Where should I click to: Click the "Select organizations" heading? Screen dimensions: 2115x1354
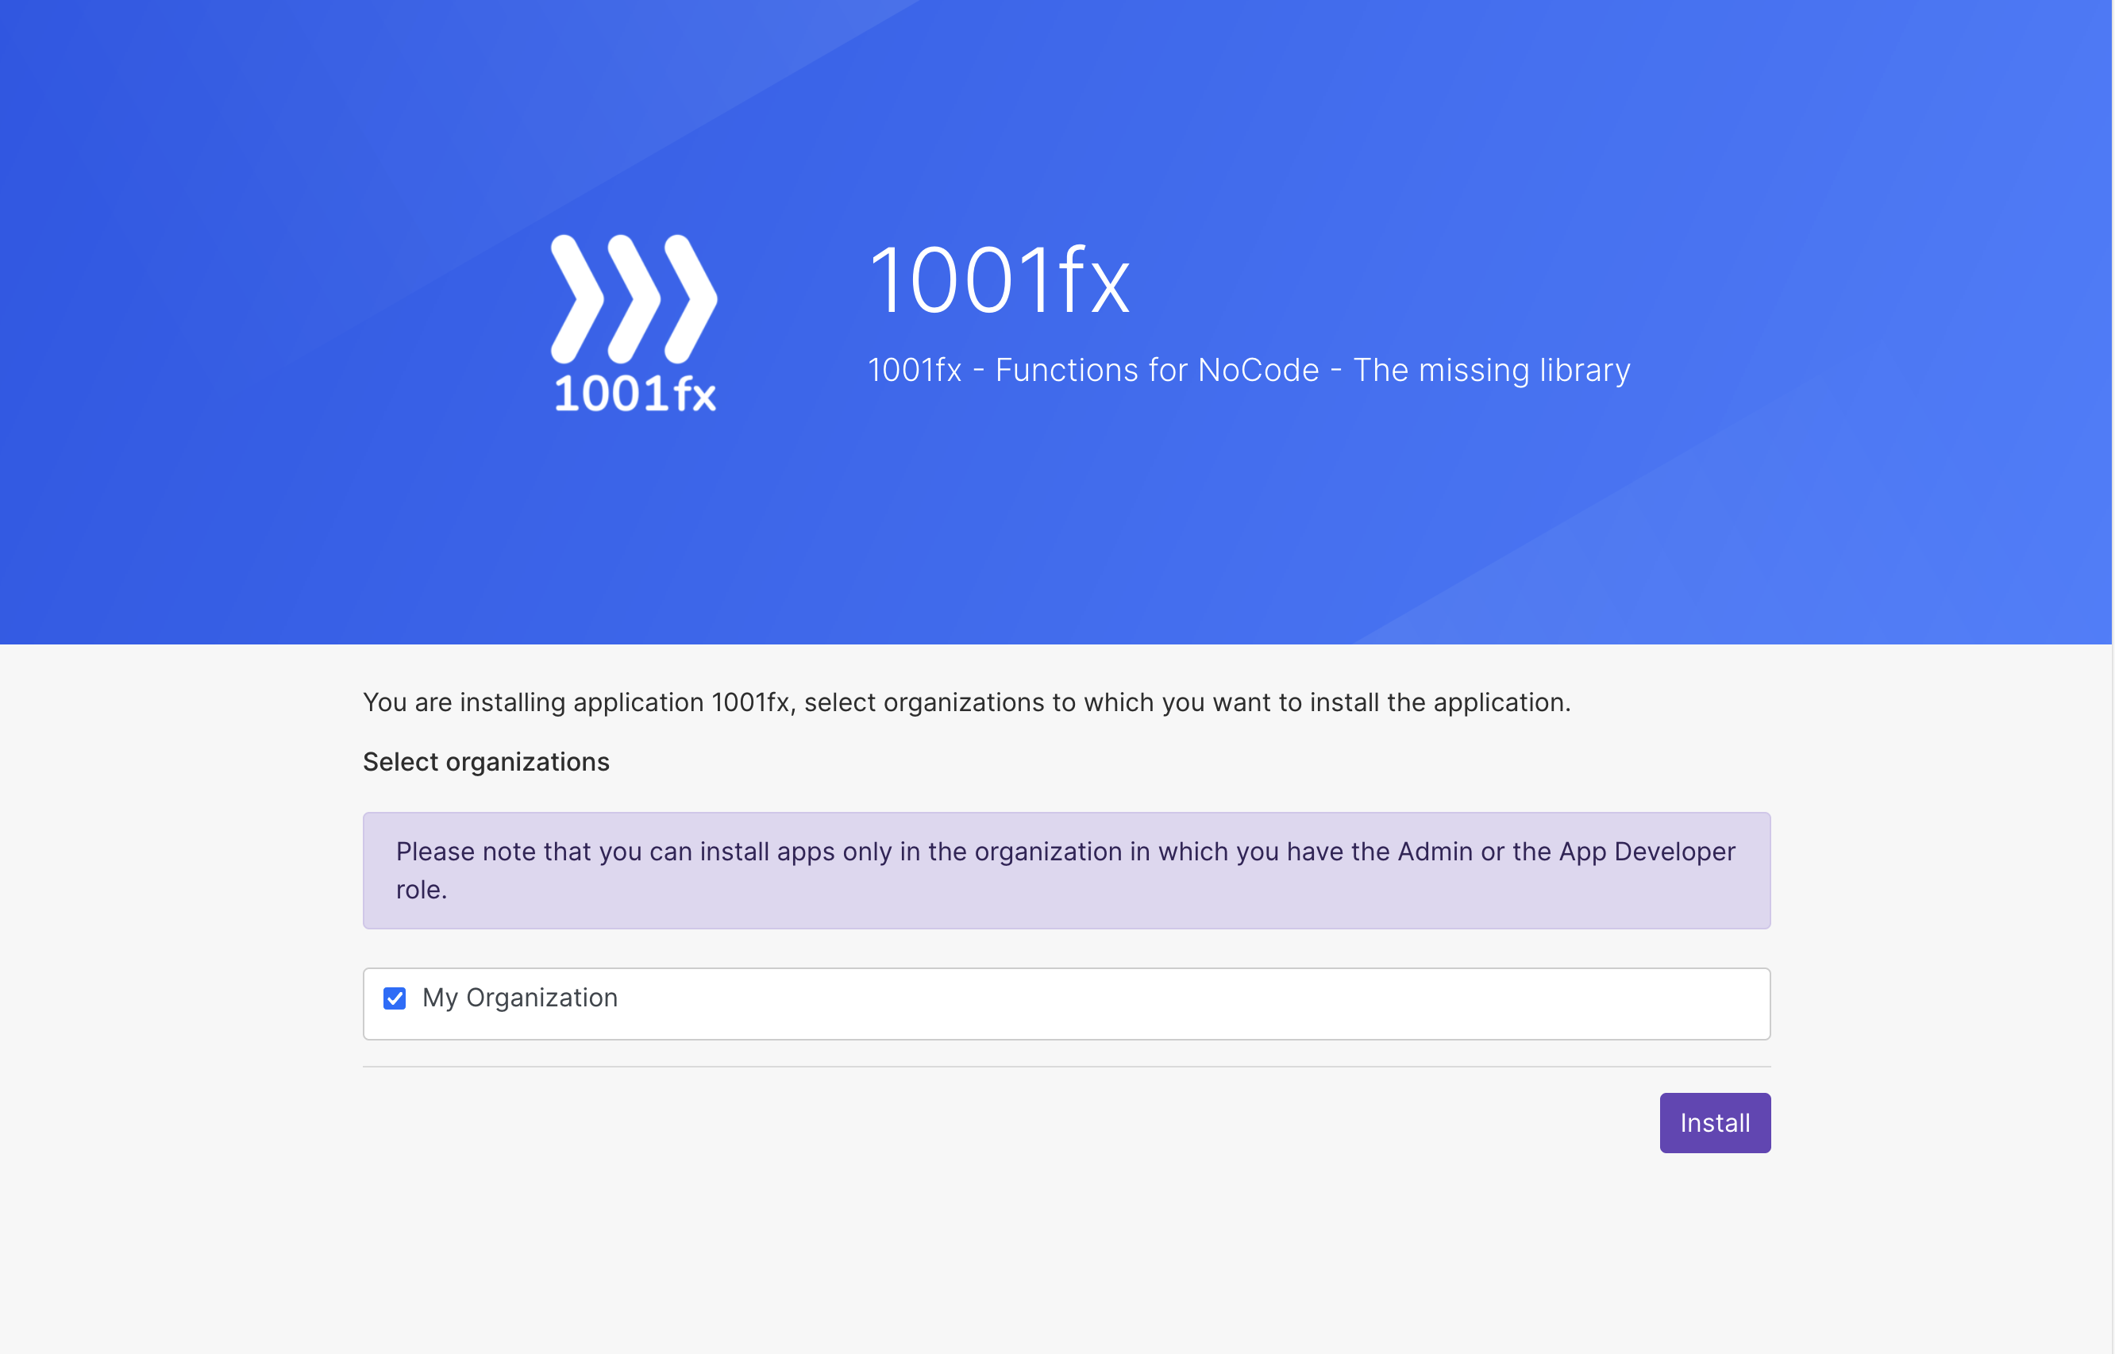click(487, 761)
